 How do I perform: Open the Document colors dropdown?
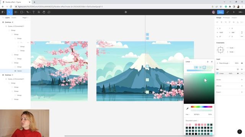click(192, 121)
